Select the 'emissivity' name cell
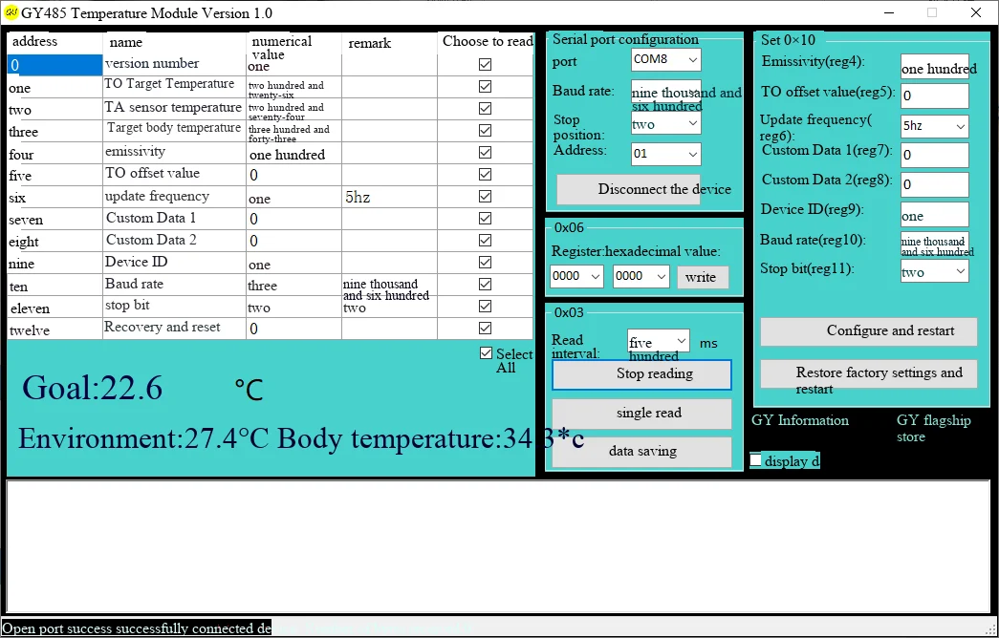This screenshot has width=999, height=638. (x=174, y=153)
